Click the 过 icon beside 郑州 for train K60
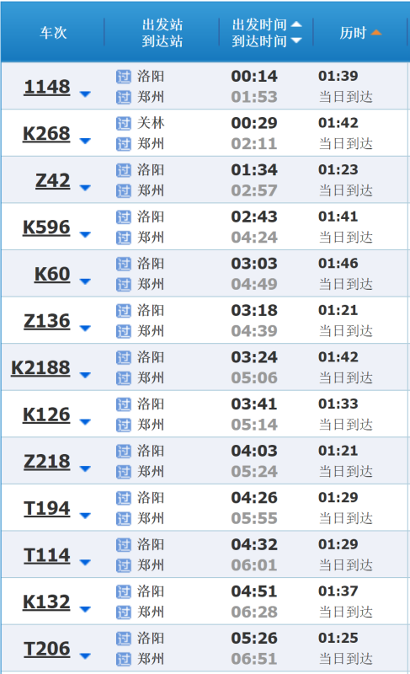Viewport: 410px width, 674px height. (124, 285)
